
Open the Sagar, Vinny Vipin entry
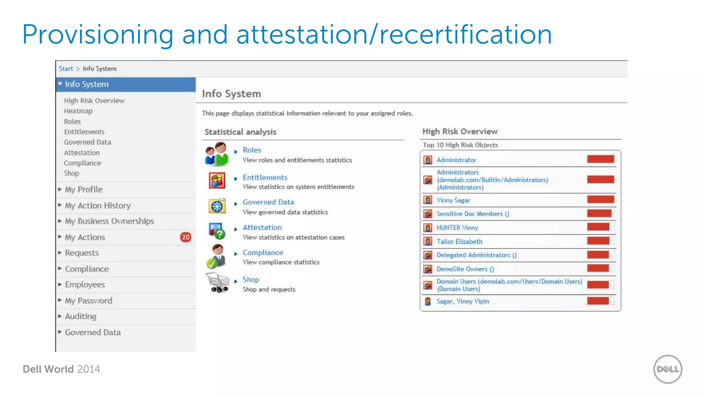463,301
